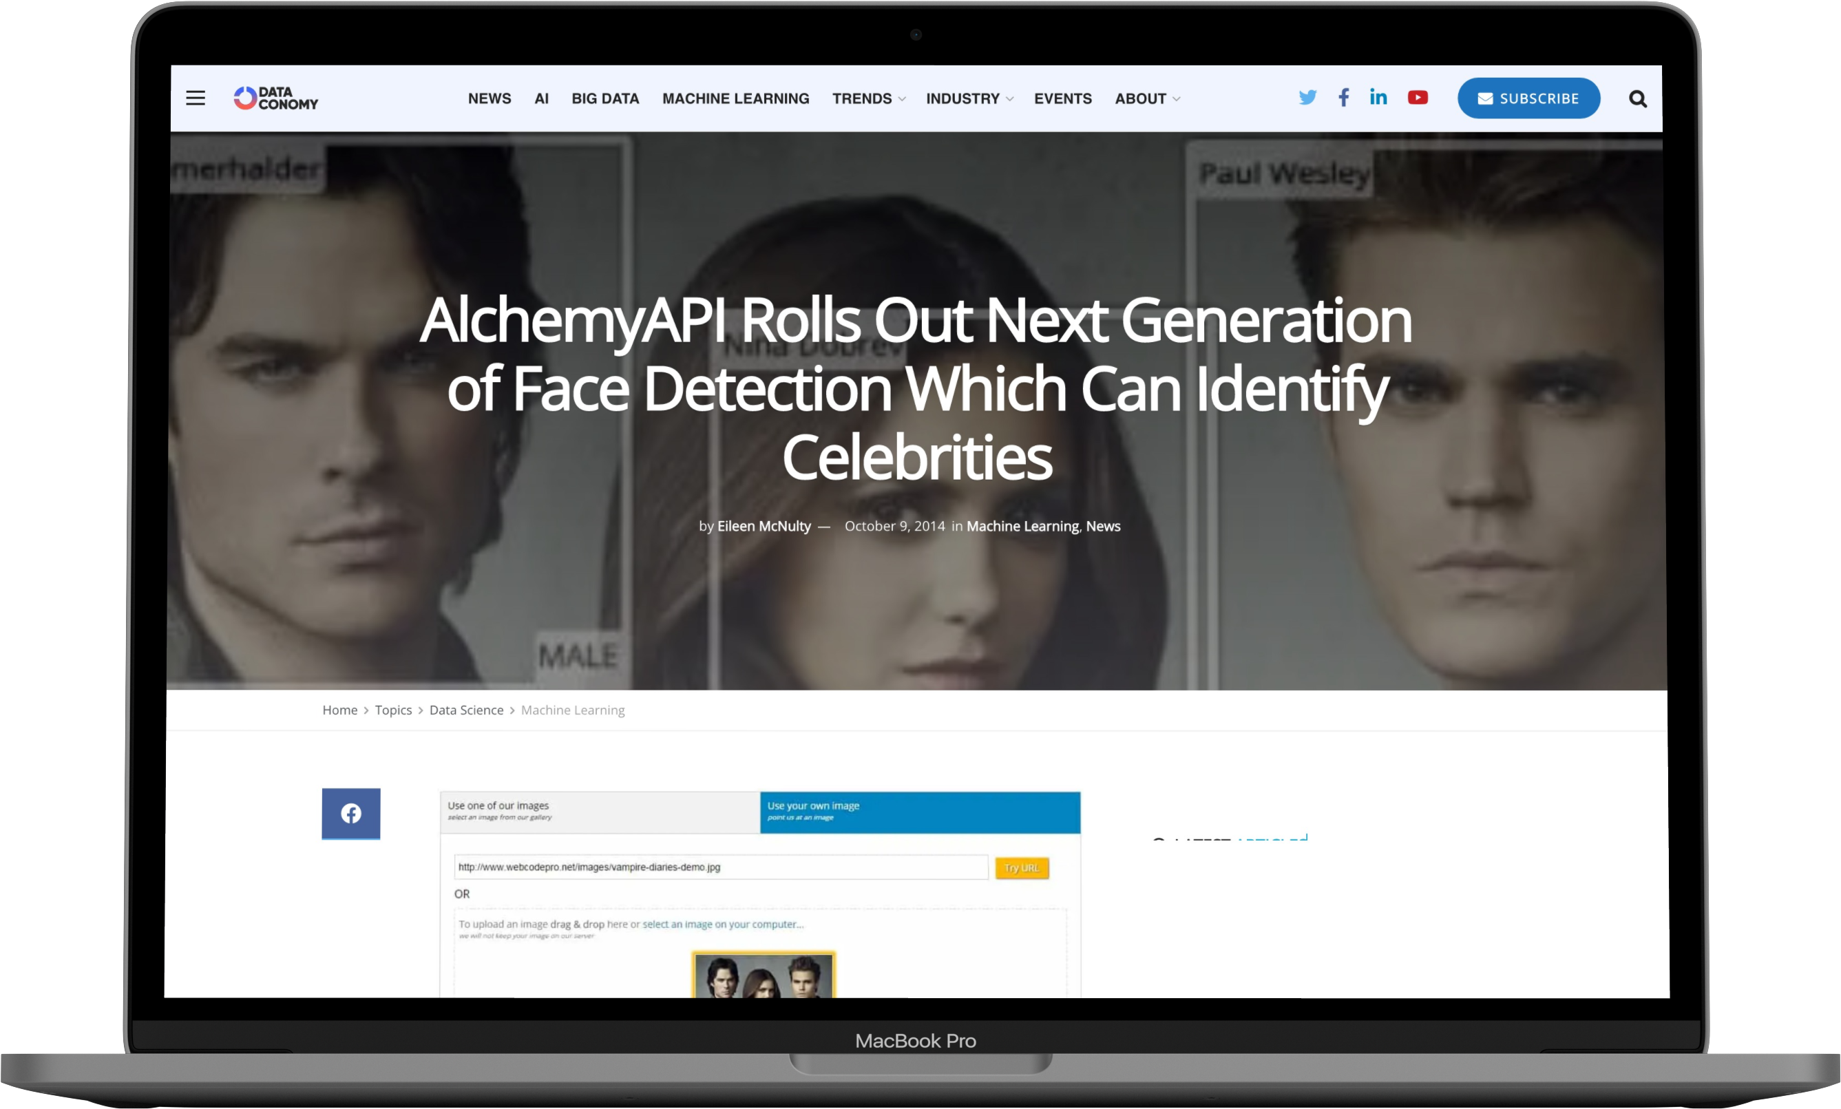This screenshot has width=1841, height=1109.
Task: Open the YouTube icon in header
Action: point(1418,98)
